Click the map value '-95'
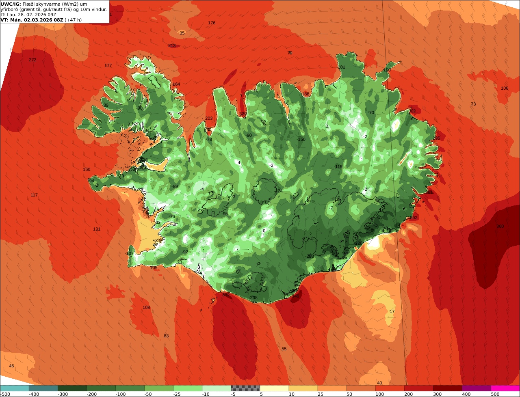 tap(225, 214)
